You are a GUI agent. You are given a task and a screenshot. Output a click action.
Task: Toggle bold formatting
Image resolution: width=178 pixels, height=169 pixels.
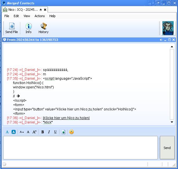click(x=43, y=132)
